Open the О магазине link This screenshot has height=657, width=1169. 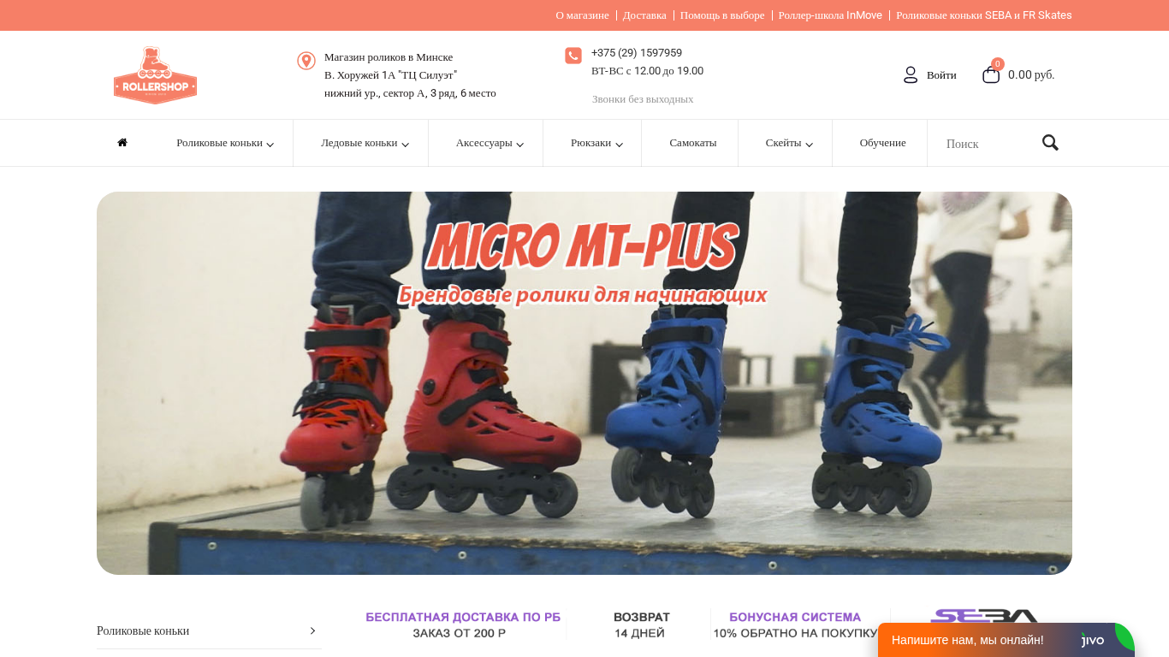click(x=582, y=15)
